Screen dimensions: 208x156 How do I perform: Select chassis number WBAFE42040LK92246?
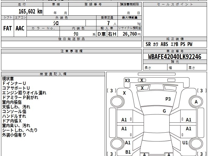[175, 57]
